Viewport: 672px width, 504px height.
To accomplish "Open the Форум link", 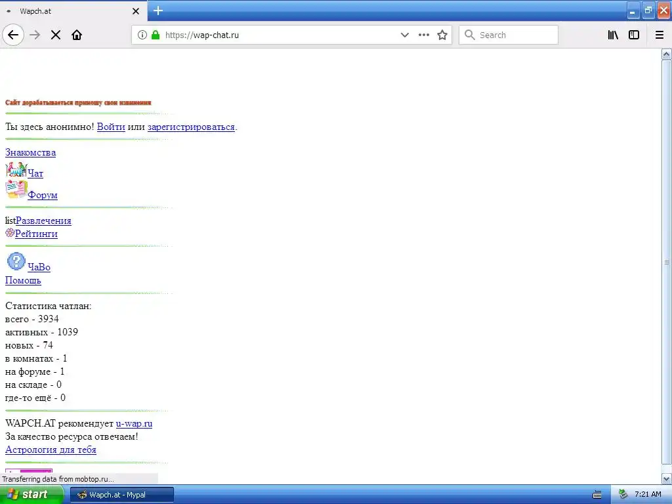I will [43, 195].
